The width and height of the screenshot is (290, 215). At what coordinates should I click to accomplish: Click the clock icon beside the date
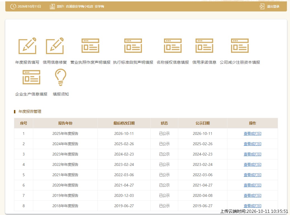(13, 6)
